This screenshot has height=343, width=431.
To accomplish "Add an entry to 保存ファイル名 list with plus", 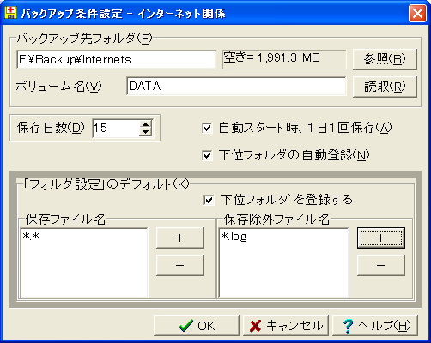I will [180, 238].
